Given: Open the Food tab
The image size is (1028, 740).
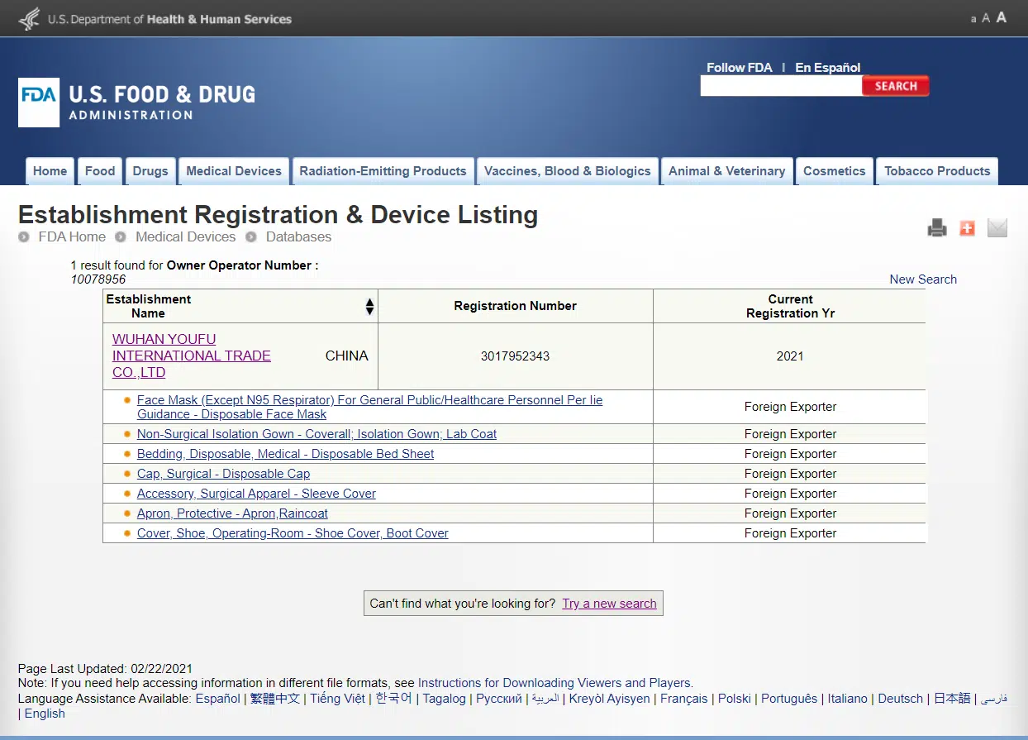Looking at the screenshot, I should click(x=100, y=171).
